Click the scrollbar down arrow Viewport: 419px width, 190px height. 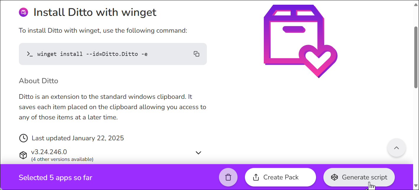416,186
